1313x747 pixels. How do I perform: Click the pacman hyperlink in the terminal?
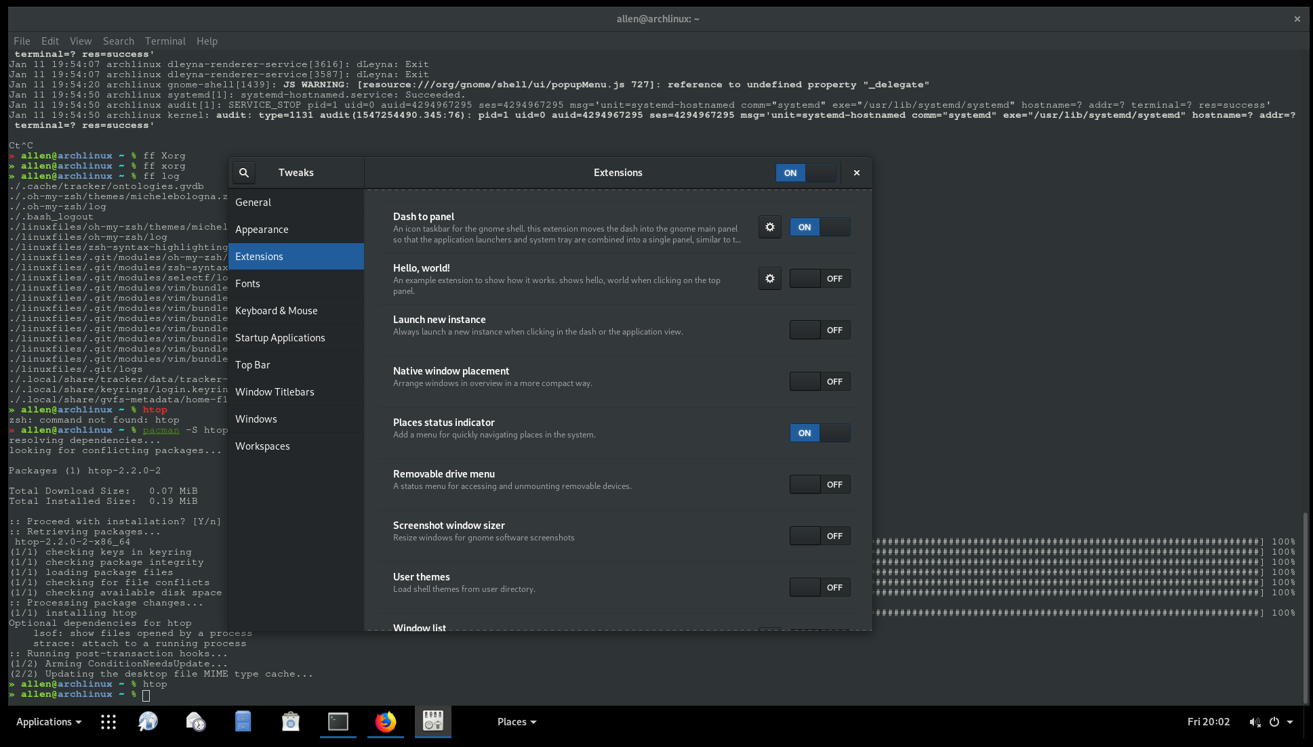pyautogui.click(x=161, y=429)
